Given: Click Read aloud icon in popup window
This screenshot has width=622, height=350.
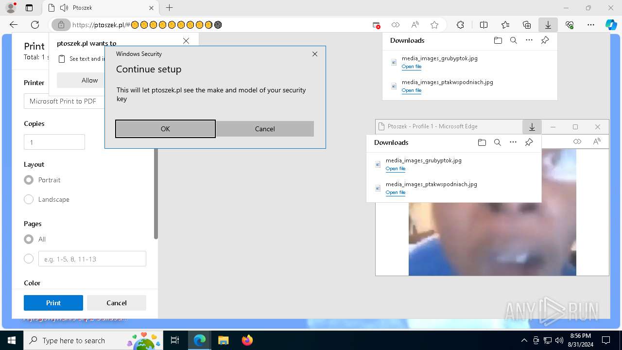Looking at the screenshot, I should [x=597, y=141].
